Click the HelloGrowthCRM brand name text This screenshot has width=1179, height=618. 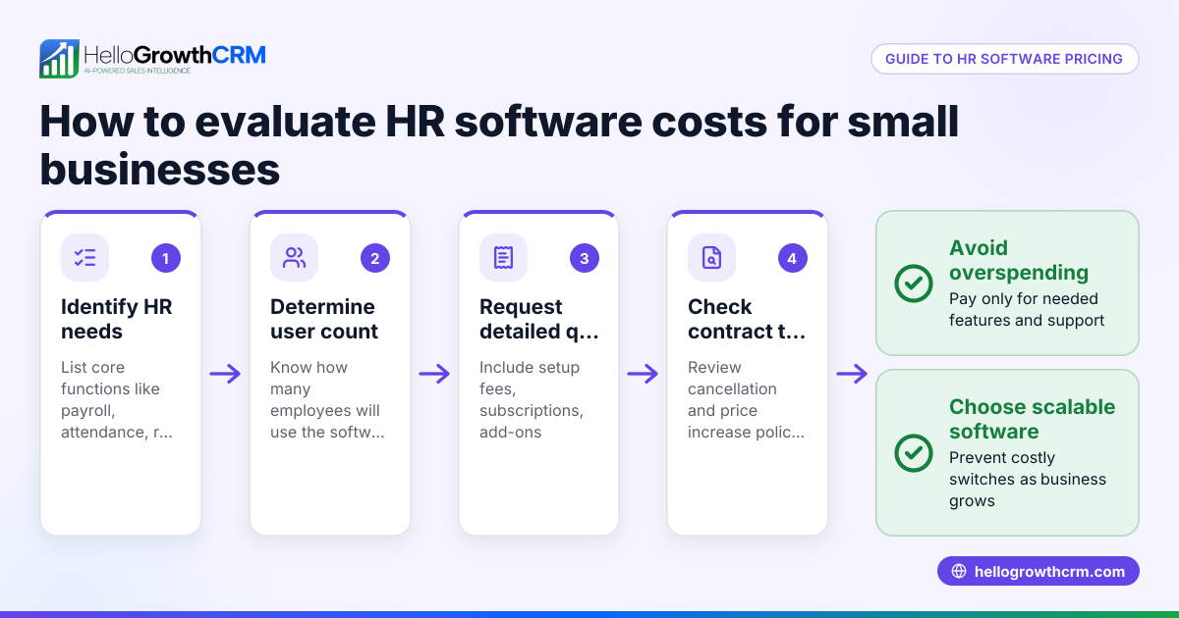coord(175,54)
